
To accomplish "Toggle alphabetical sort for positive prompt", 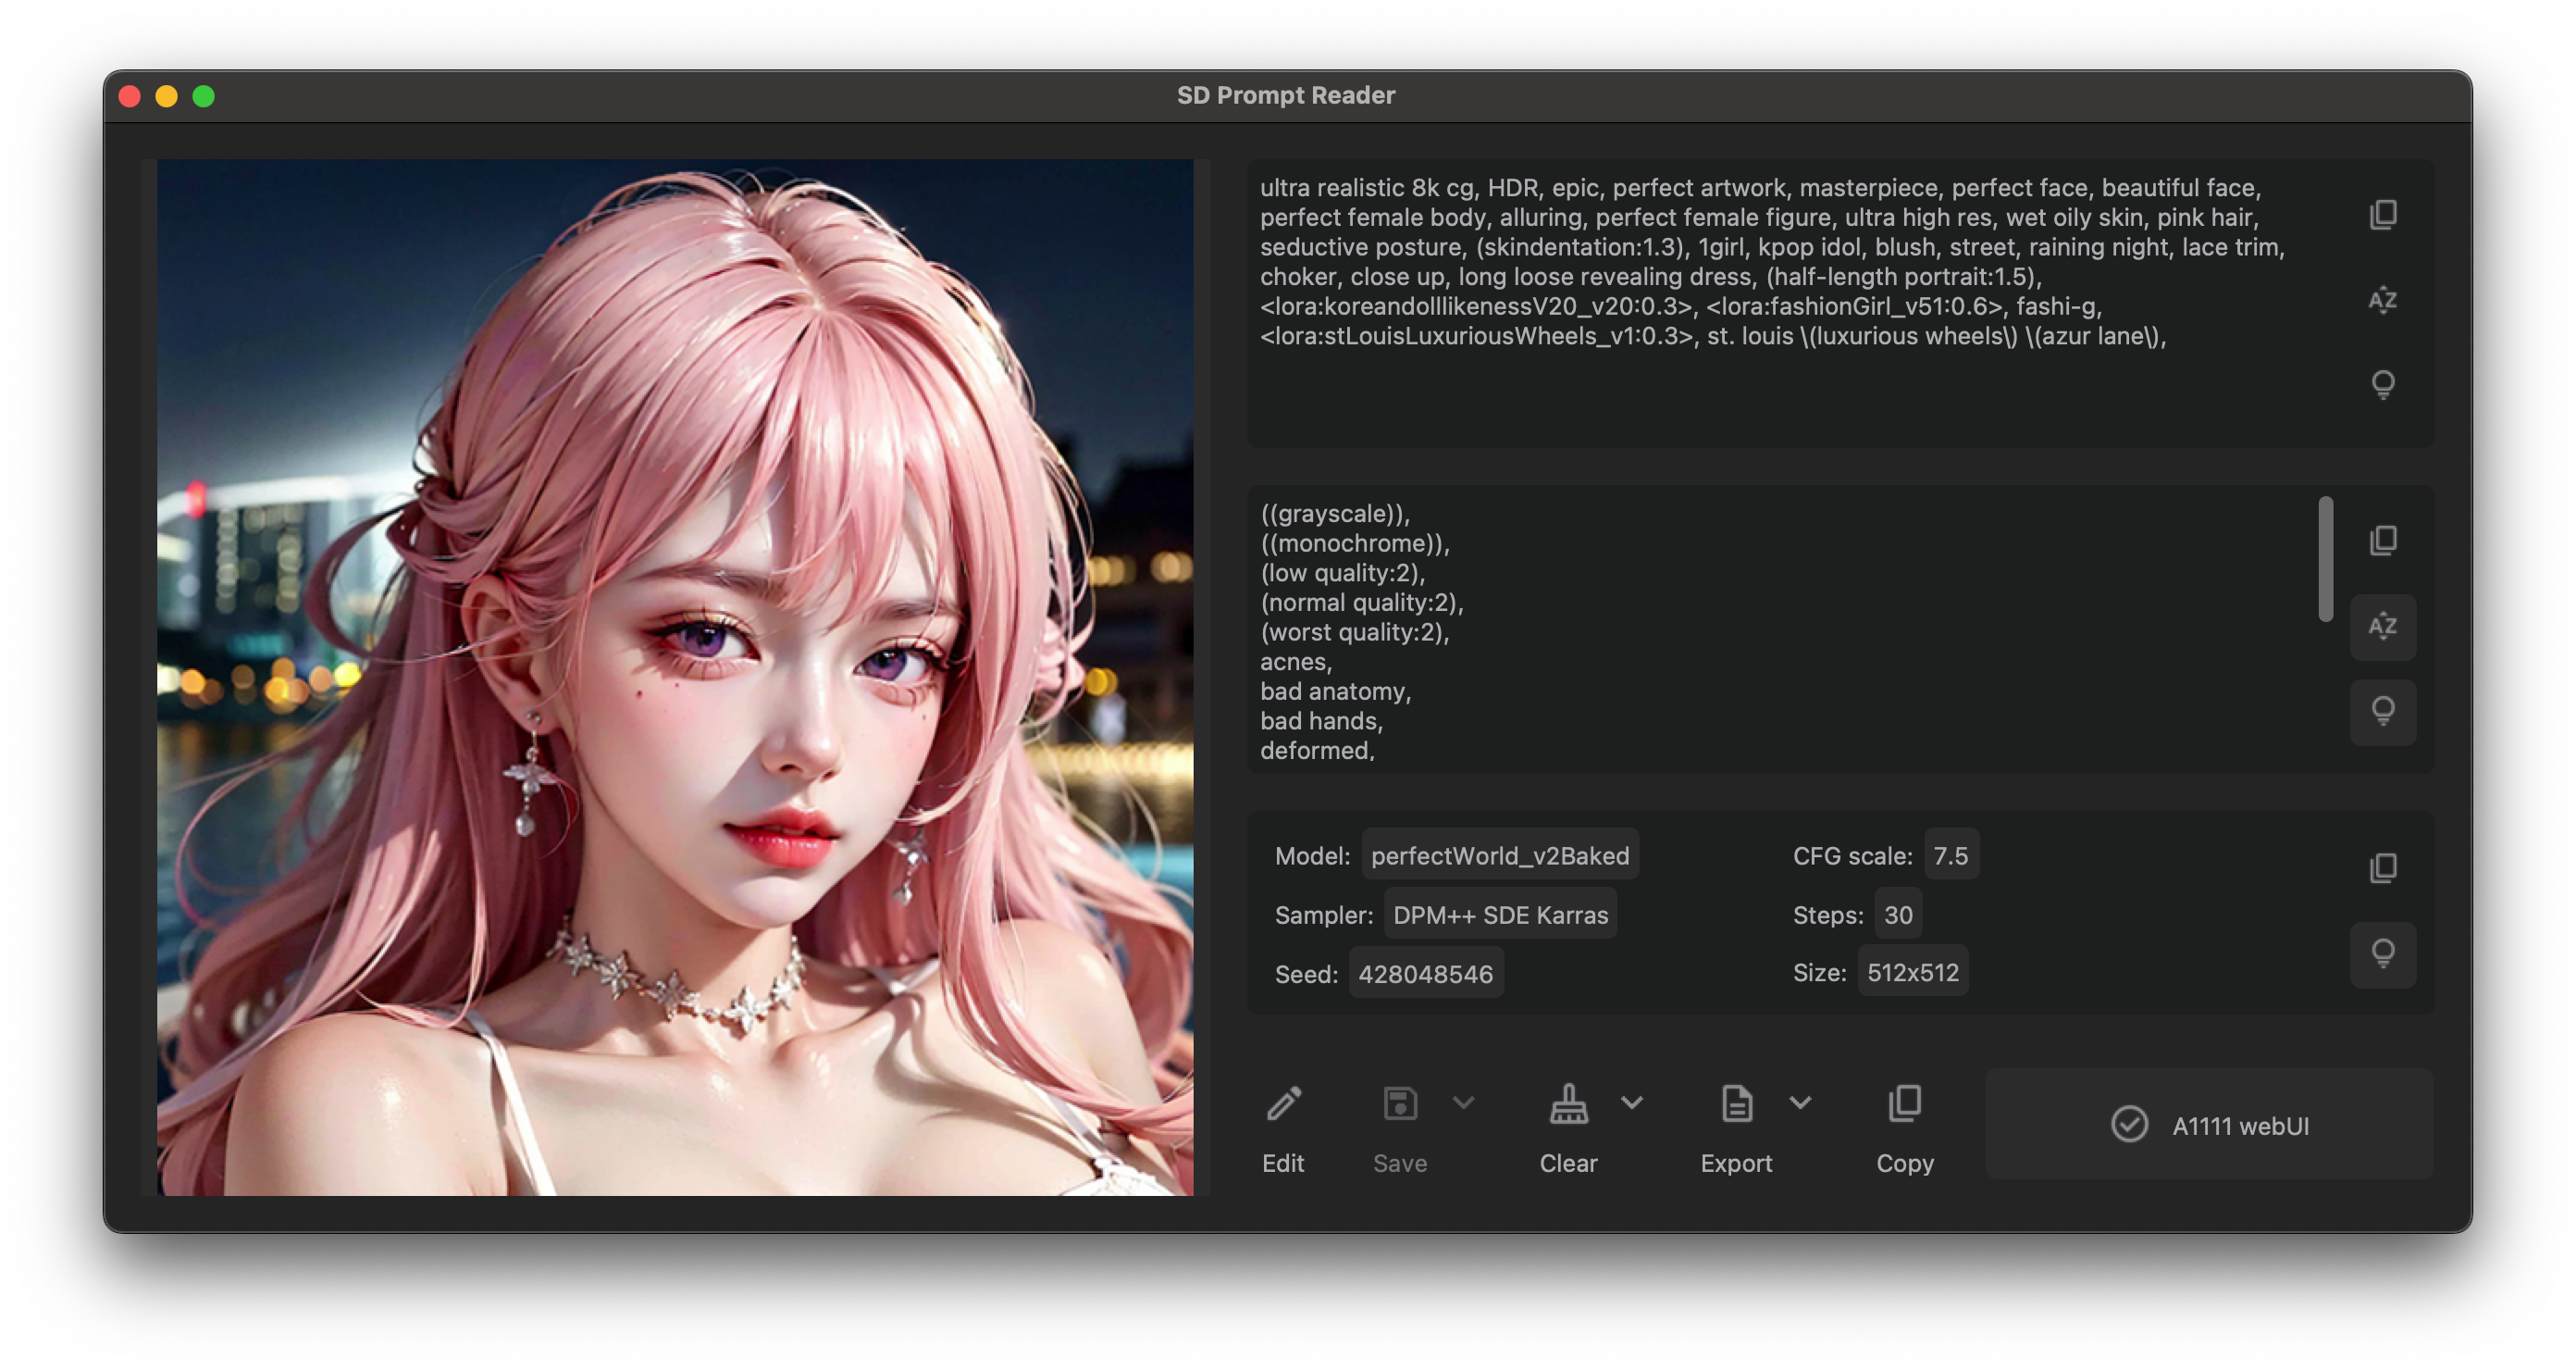I will click(x=2382, y=299).
